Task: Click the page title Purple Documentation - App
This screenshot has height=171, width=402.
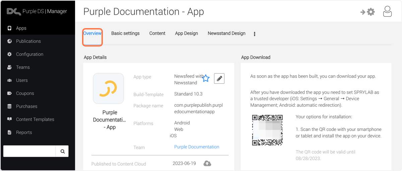Action: 144,12
